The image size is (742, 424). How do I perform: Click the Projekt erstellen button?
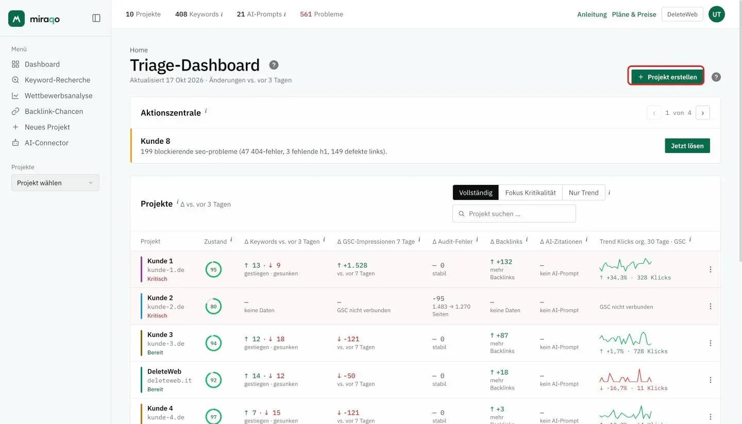click(667, 77)
